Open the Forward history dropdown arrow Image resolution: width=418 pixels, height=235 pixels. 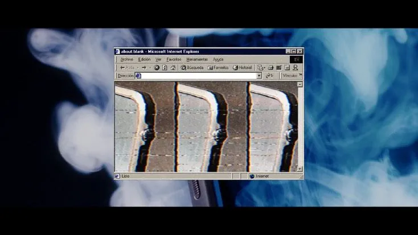150,68
